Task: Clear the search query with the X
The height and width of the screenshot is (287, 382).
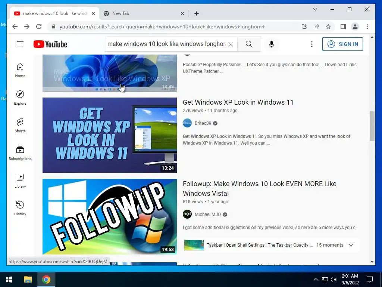Action: click(231, 44)
